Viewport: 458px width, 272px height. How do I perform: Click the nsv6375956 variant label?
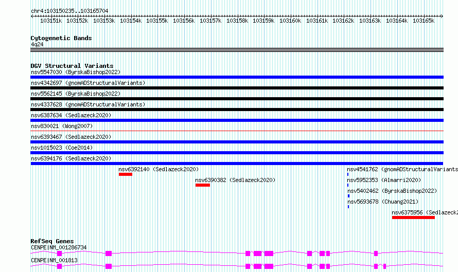click(x=425, y=212)
